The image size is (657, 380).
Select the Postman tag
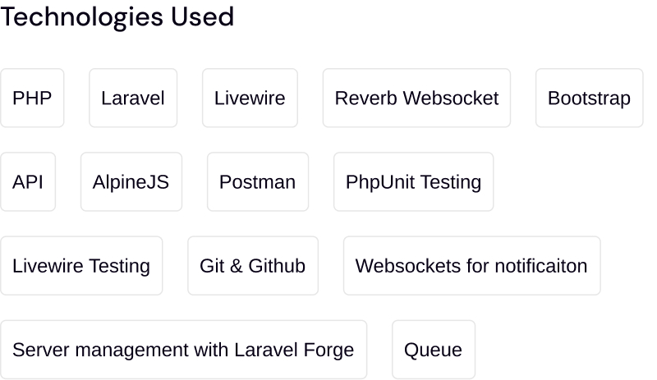(x=257, y=182)
